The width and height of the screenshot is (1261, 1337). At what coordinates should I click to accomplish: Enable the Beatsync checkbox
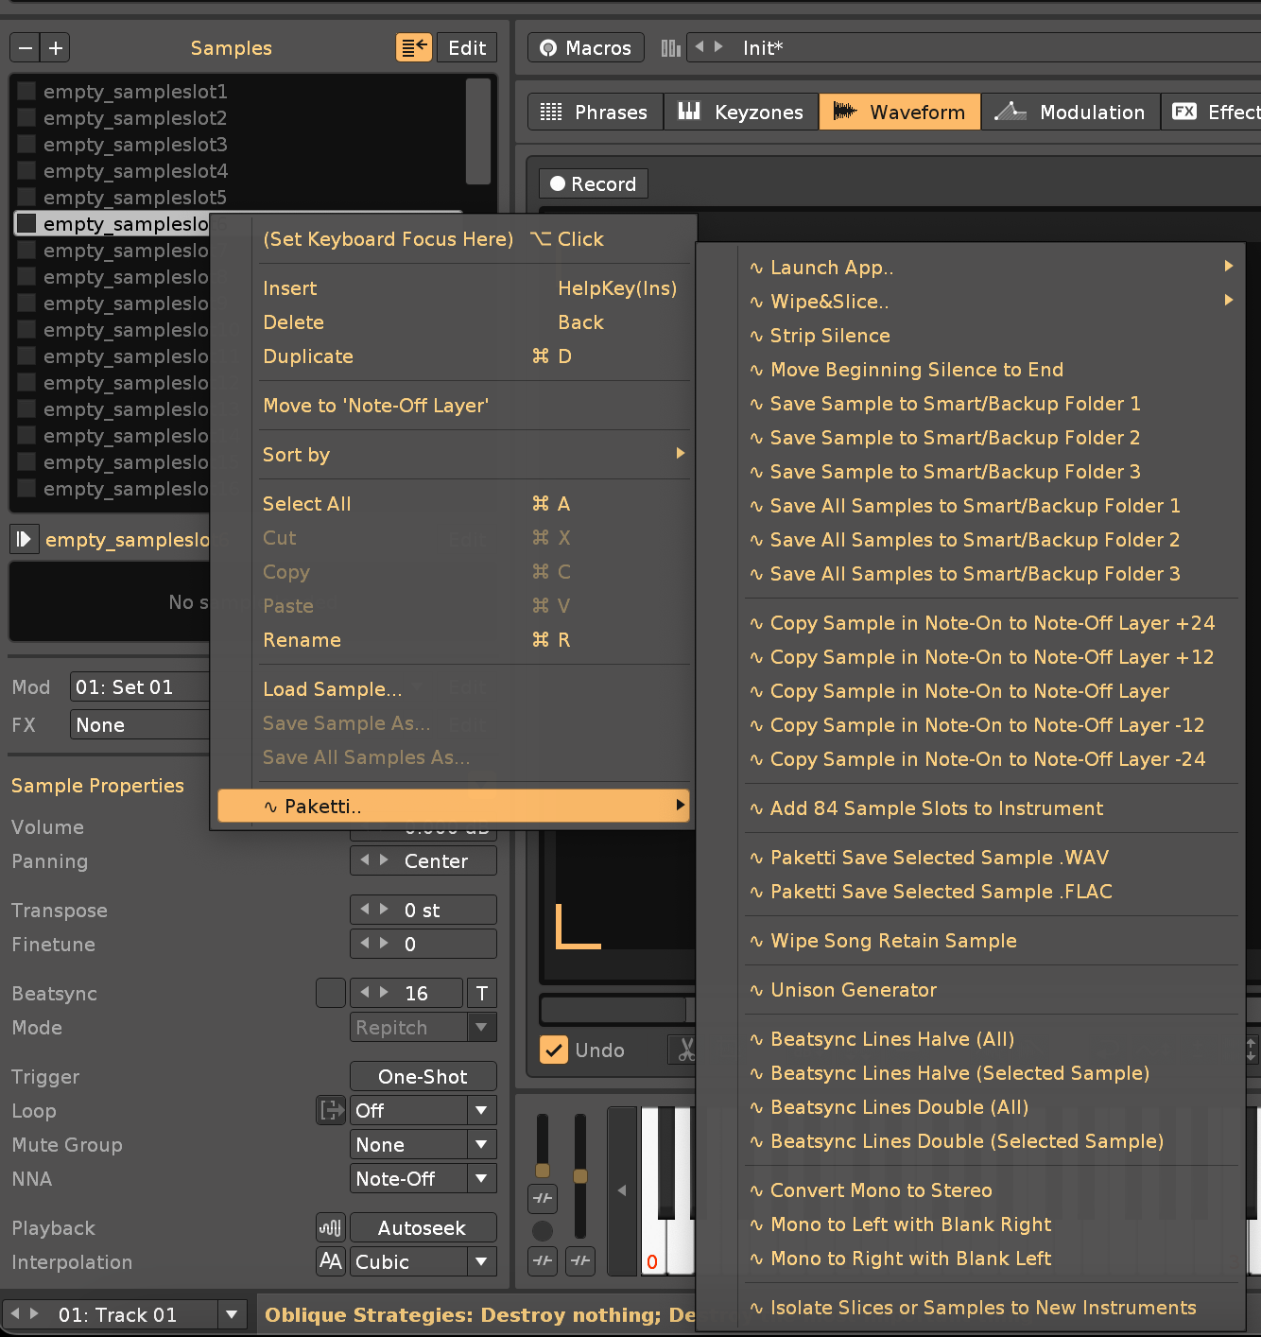point(331,994)
